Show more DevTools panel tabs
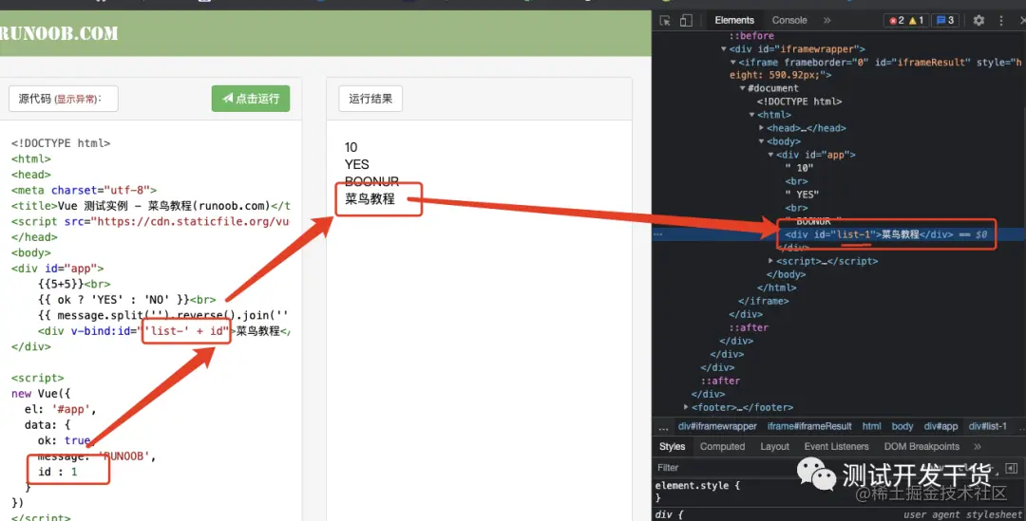 (827, 20)
